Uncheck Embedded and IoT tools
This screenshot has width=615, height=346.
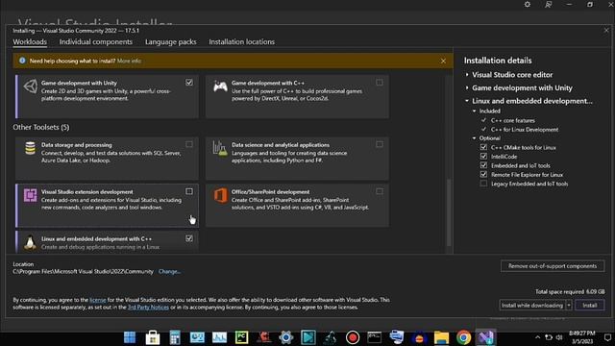tap(483, 165)
